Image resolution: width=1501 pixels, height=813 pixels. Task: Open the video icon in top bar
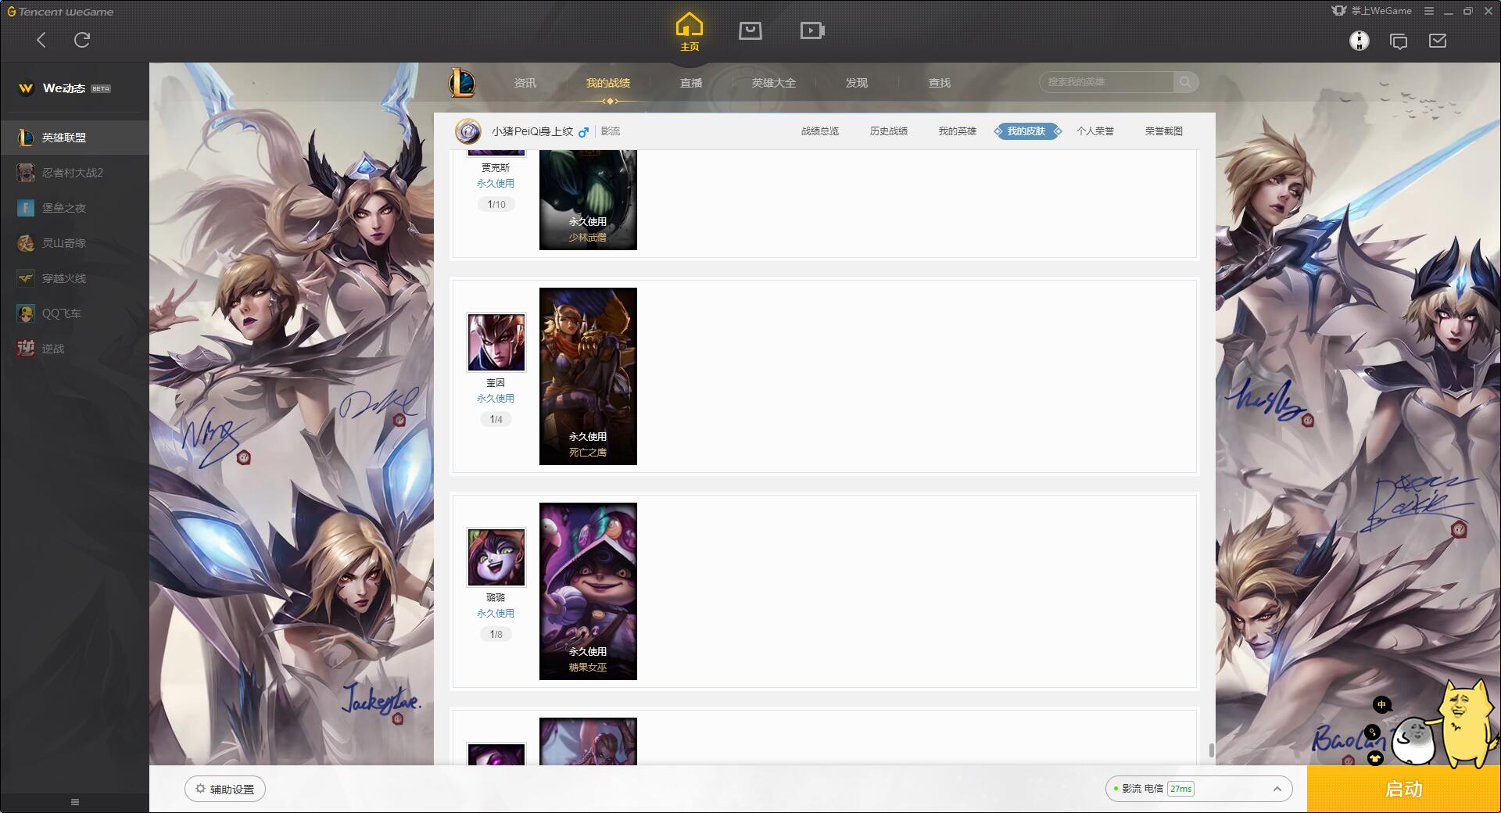click(812, 30)
